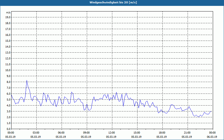Click the 2,0 y-axis label
This screenshot has height=140, width=224.
click(8, 117)
